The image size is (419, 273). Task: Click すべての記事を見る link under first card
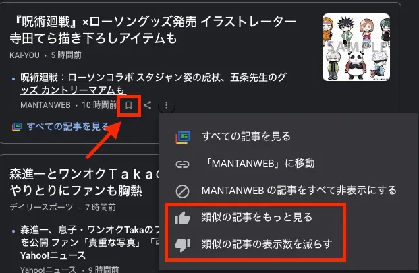[x=67, y=127]
